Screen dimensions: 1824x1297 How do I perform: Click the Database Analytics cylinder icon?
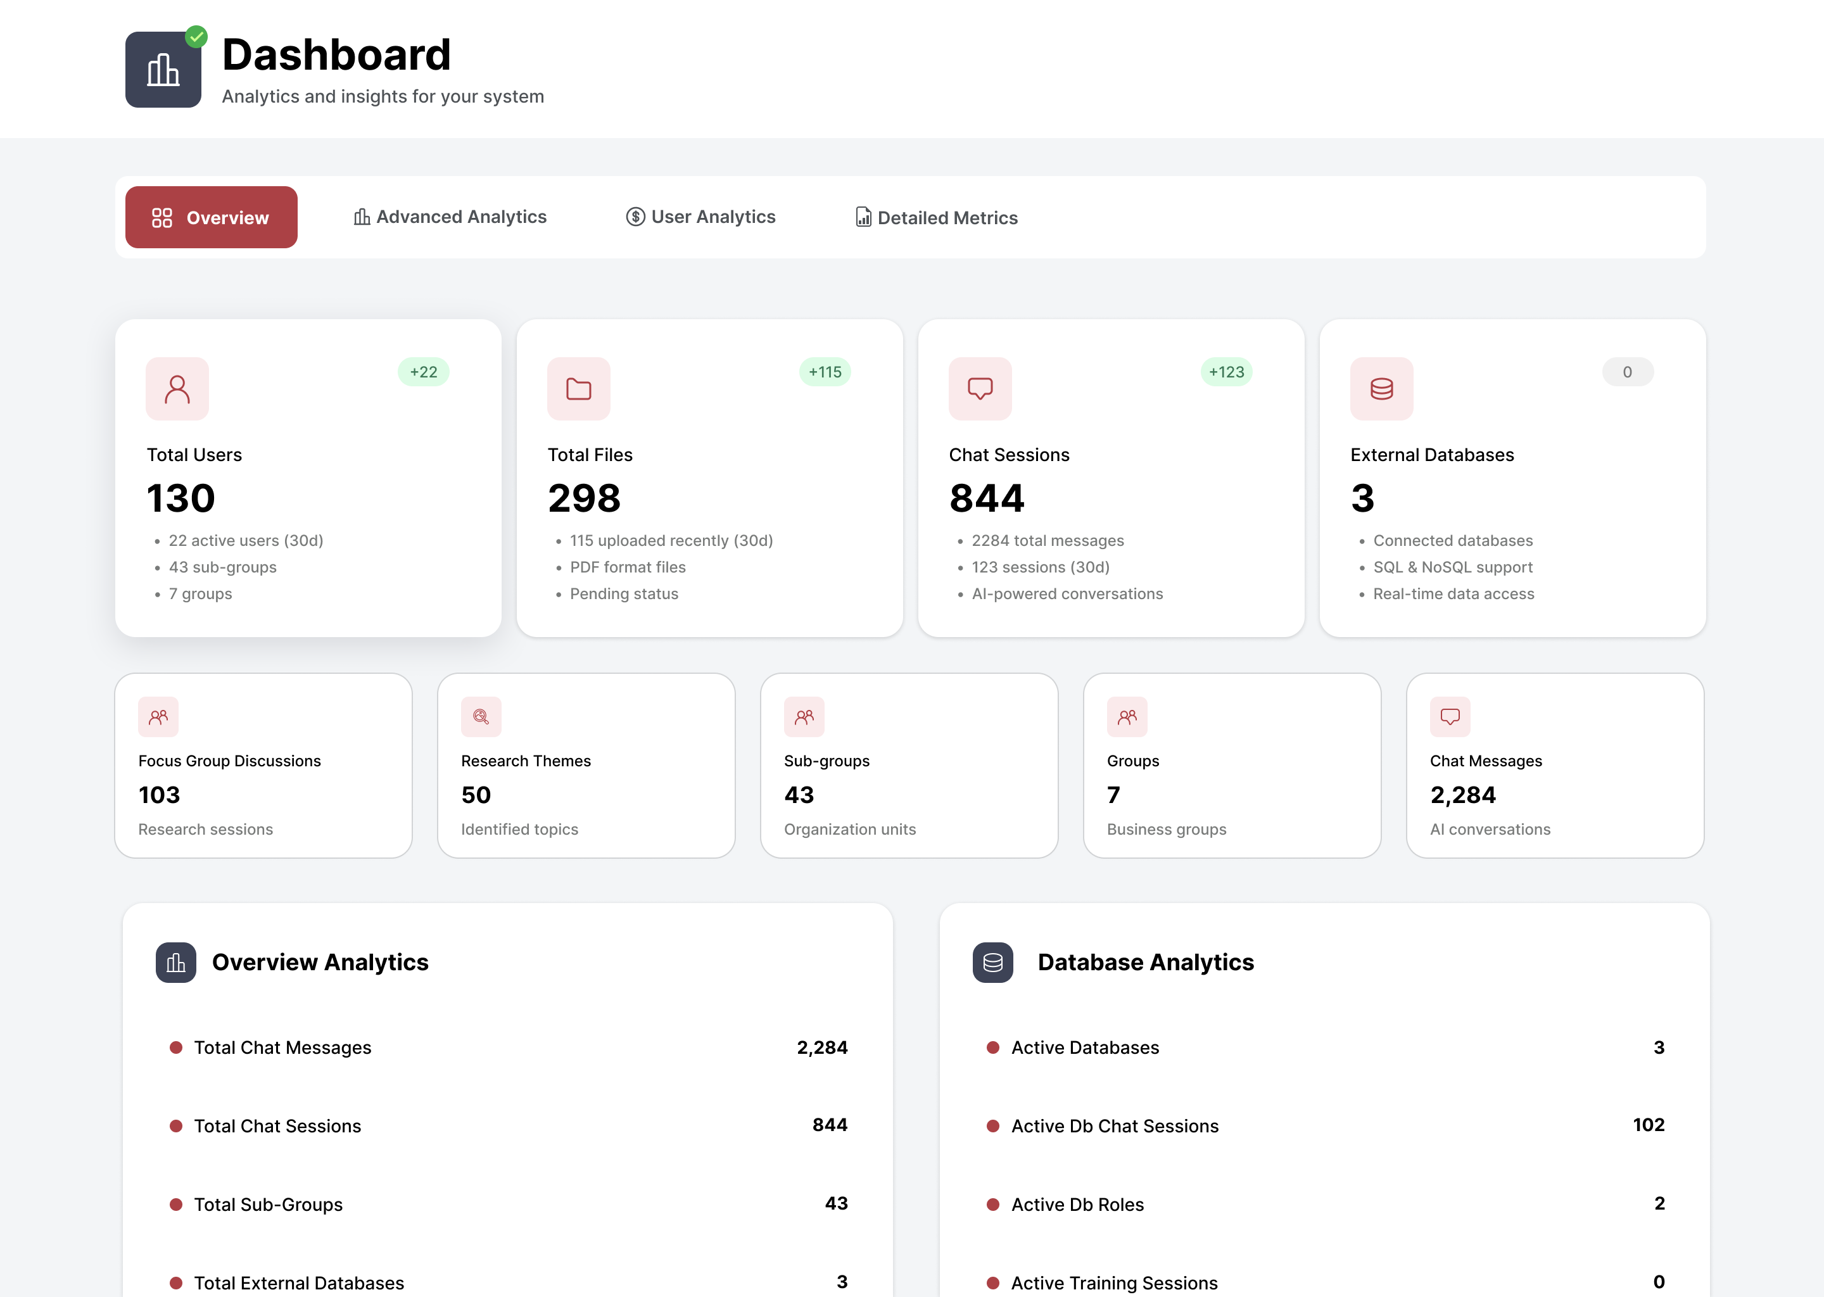point(992,963)
